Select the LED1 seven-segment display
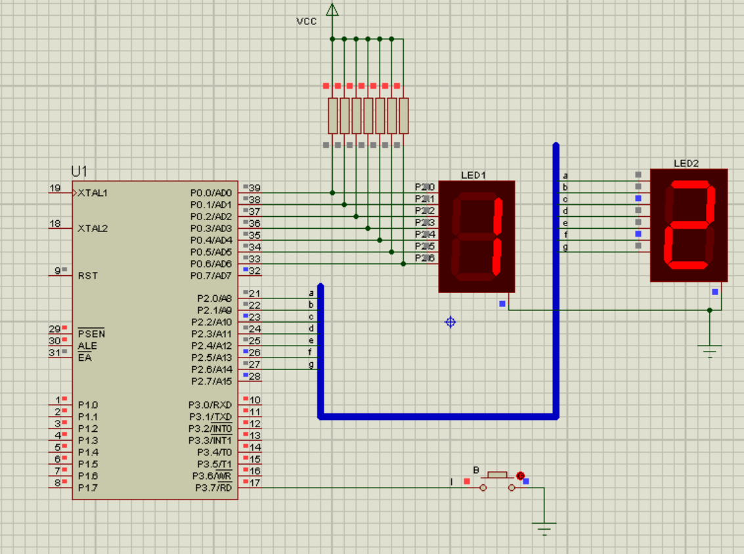This screenshot has height=554, width=744. 476,237
